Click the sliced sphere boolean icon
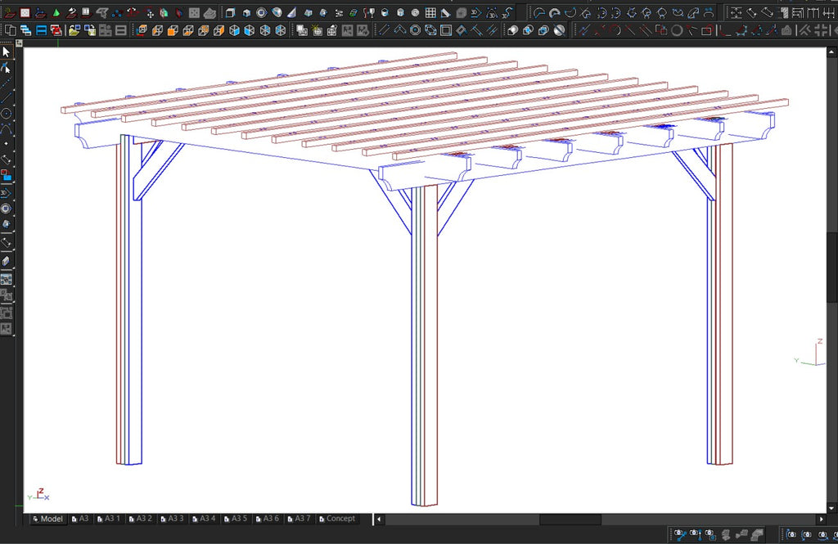 pyautogui.click(x=559, y=30)
